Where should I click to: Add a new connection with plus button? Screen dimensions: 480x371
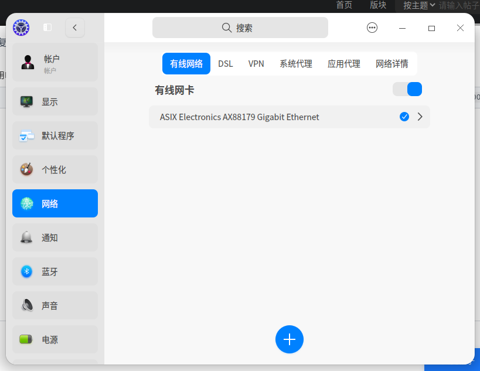tap(290, 339)
